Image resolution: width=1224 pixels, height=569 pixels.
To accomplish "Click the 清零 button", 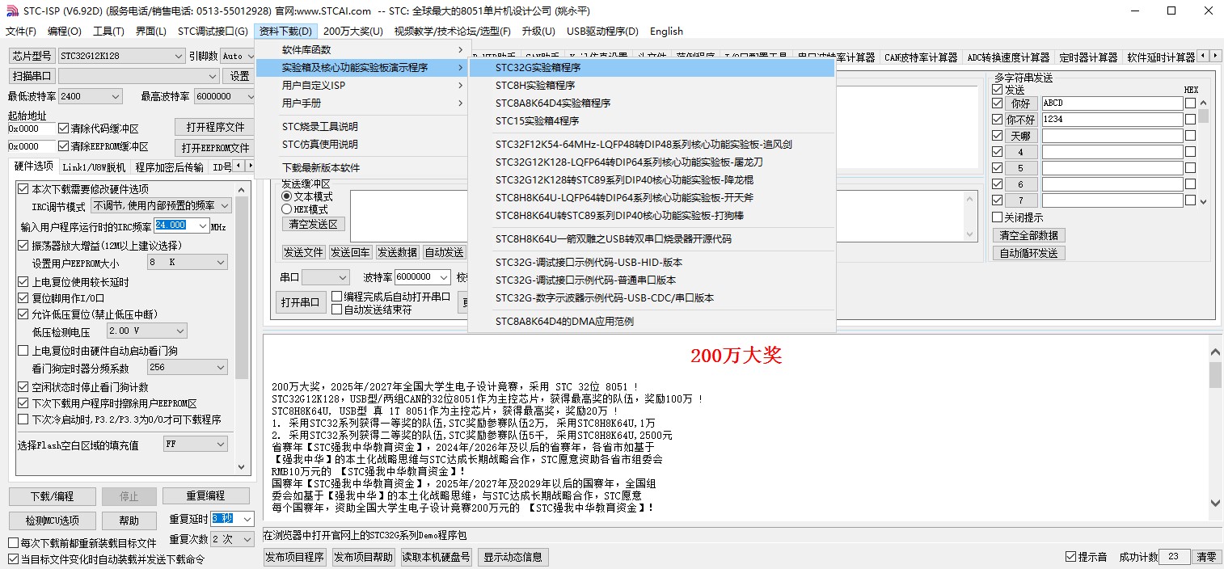I will pyautogui.click(x=1206, y=557).
